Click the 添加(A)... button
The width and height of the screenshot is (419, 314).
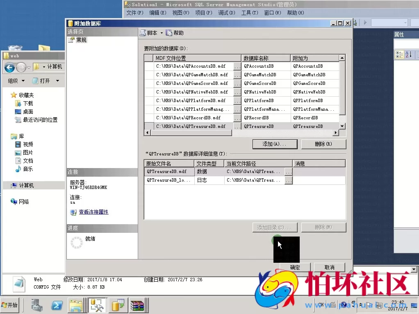coord(274,144)
